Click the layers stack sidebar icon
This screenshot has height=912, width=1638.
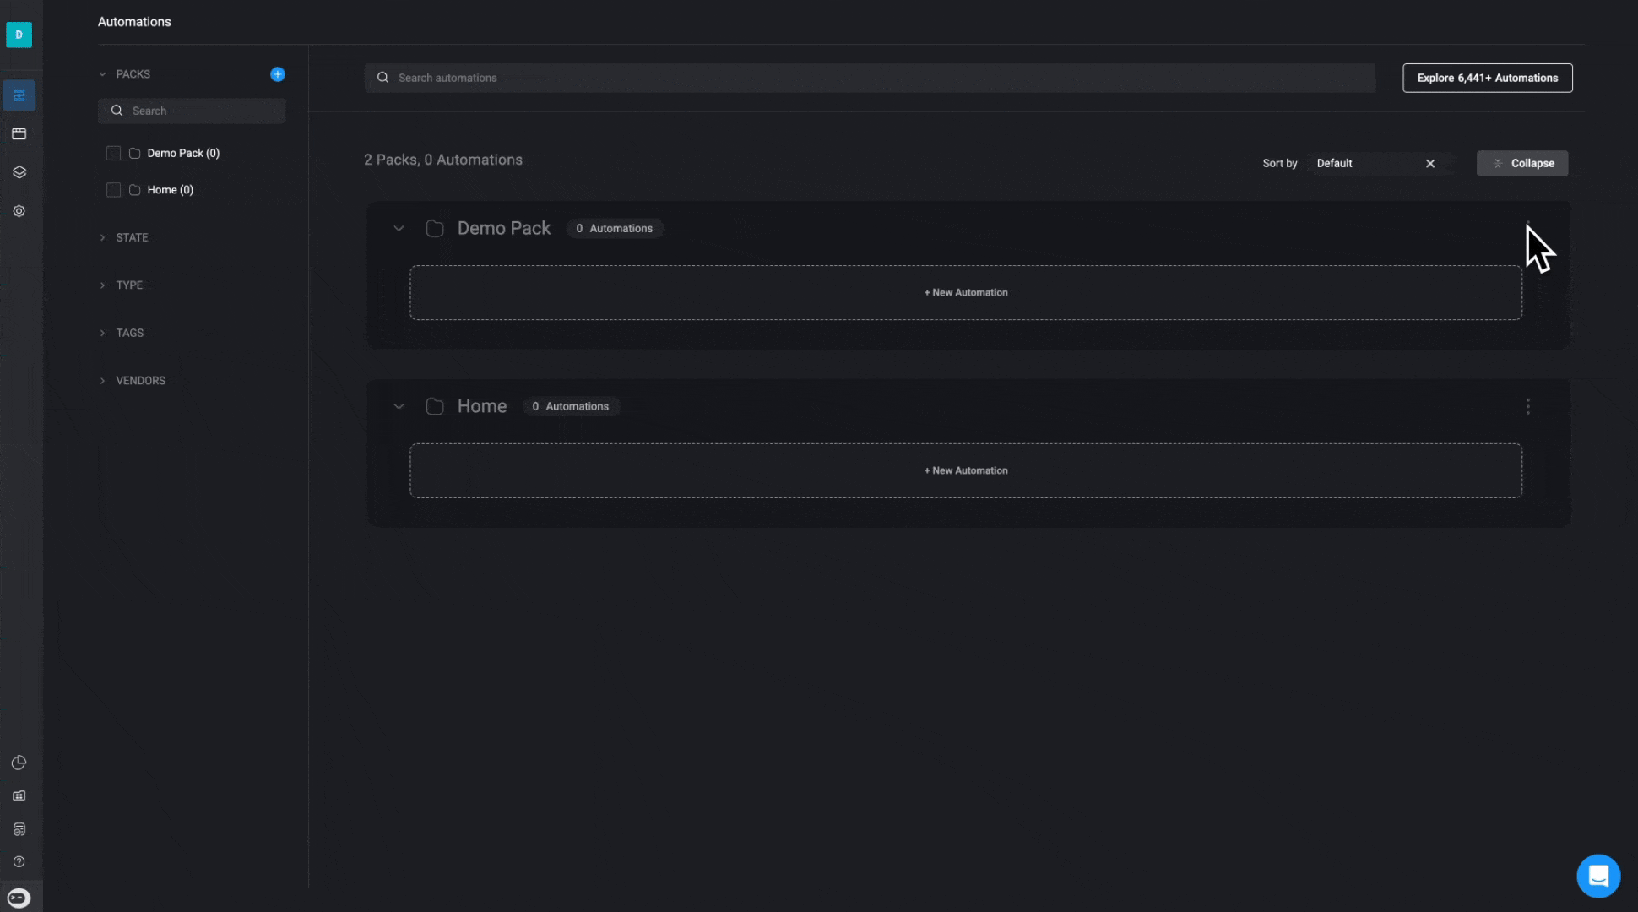click(19, 172)
